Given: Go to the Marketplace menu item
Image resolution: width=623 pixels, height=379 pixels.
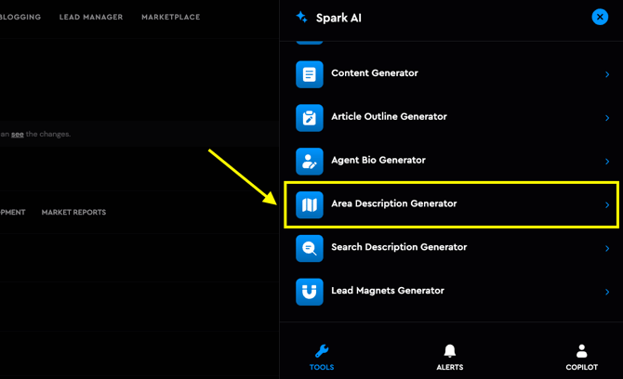Looking at the screenshot, I should click(x=170, y=17).
